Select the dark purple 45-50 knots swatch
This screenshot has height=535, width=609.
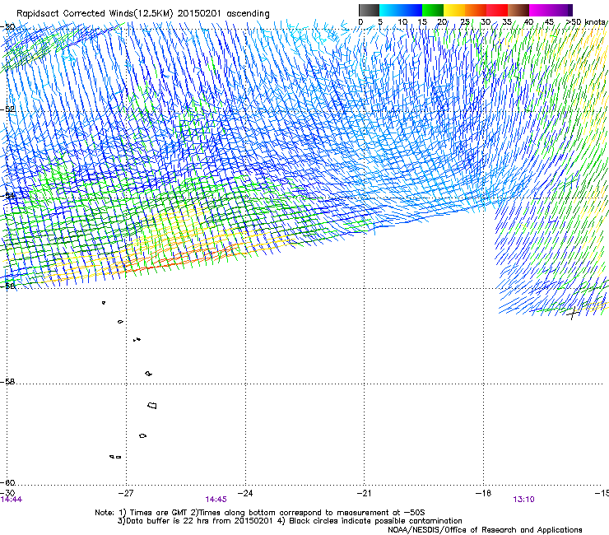click(561, 10)
